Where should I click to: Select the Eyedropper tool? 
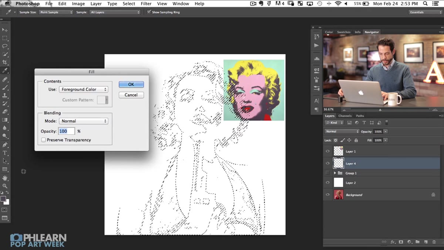click(5, 71)
